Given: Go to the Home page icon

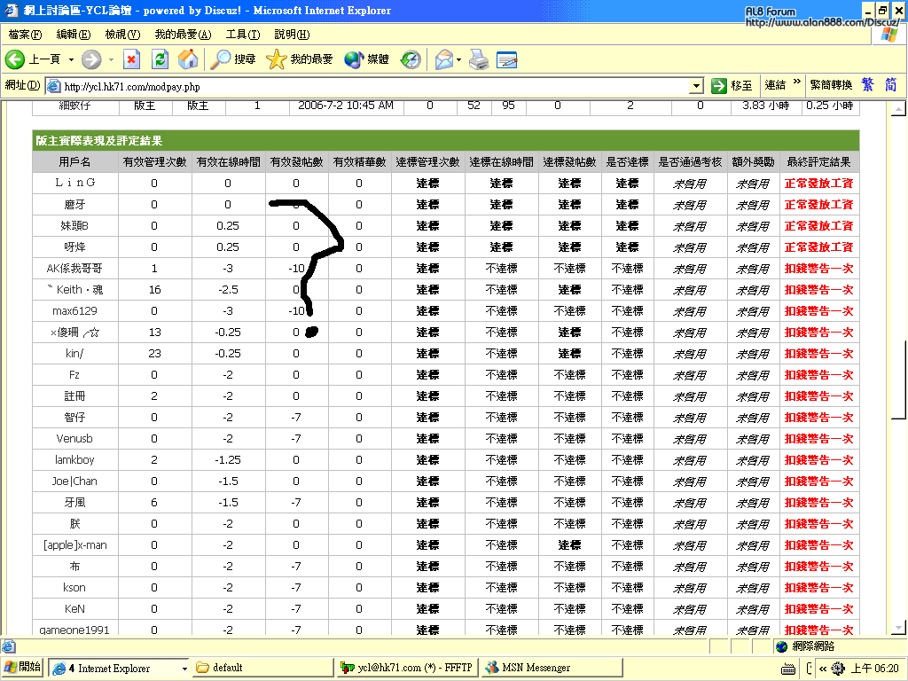Looking at the screenshot, I should click(x=188, y=59).
